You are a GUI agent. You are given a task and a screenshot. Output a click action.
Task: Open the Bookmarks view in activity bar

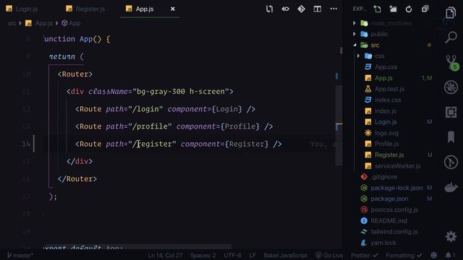[451, 137]
